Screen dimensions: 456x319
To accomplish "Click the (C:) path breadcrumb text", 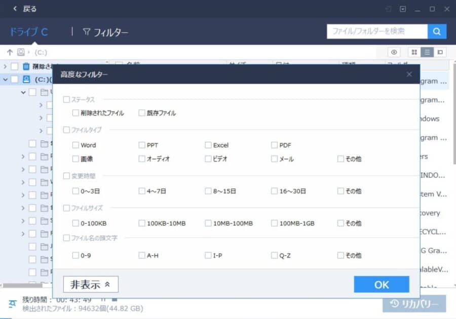I will (41, 52).
